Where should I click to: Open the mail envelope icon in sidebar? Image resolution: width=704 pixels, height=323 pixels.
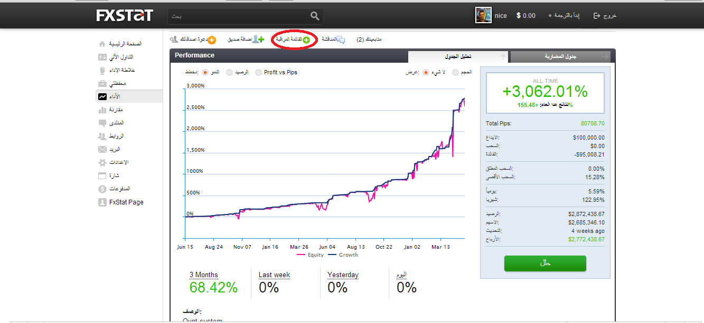[102, 150]
